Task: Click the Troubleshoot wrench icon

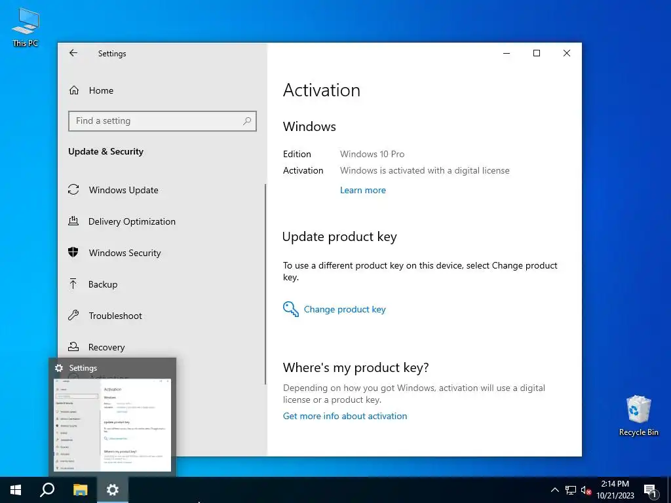Action: pyautogui.click(x=73, y=316)
